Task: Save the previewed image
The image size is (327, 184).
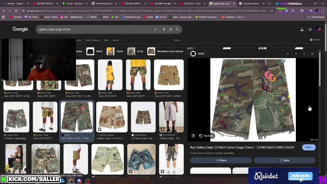Action: [x=285, y=160]
